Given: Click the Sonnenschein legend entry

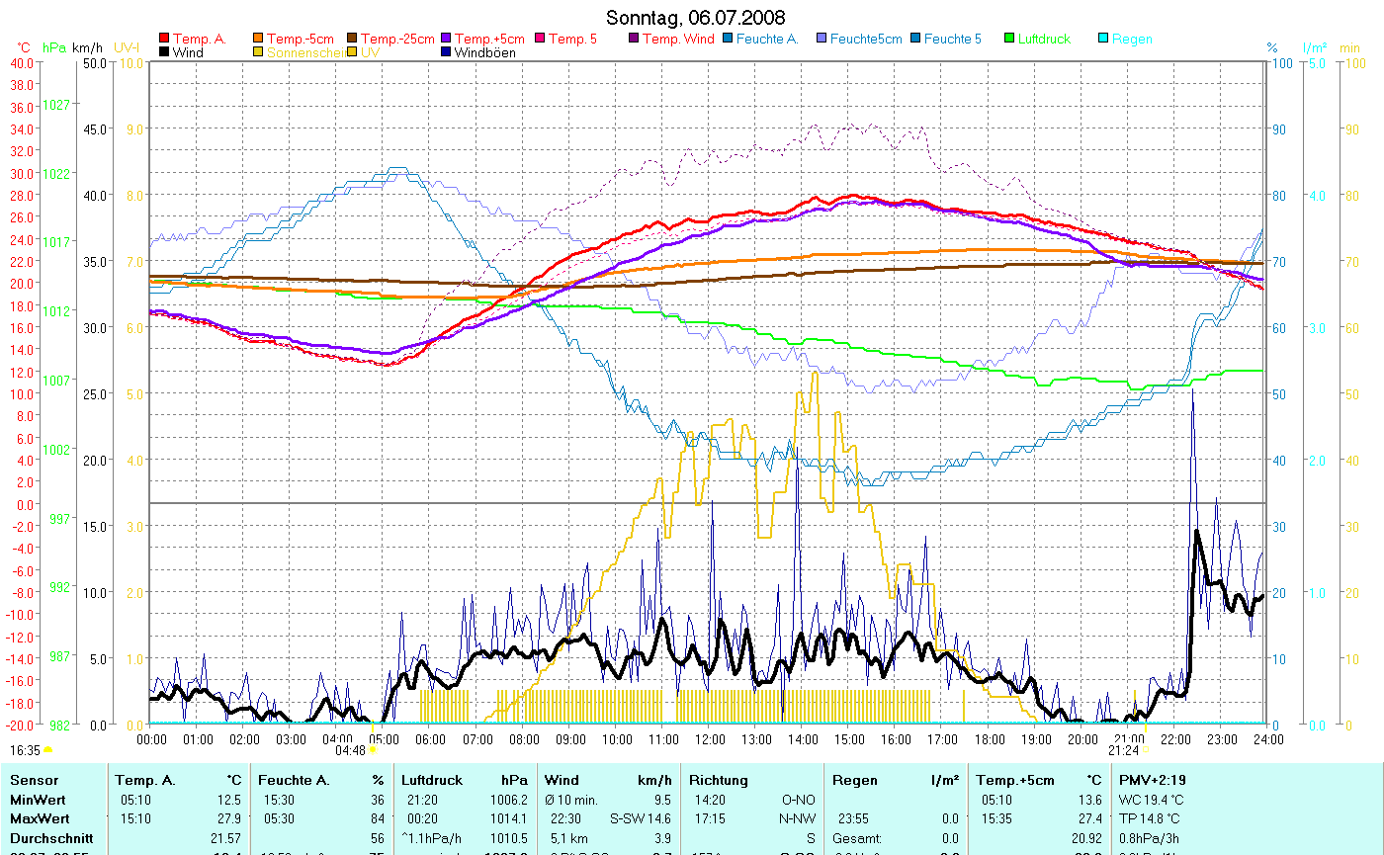Looking at the screenshot, I should pyautogui.click(x=303, y=52).
